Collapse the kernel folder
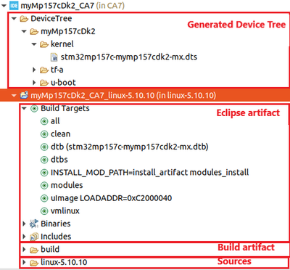The width and height of the screenshot is (290, 270). [x=34, y=44]
